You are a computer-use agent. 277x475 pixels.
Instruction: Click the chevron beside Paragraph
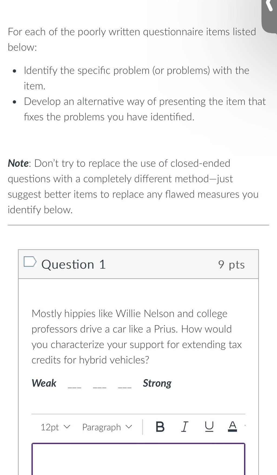click(129, 427)
